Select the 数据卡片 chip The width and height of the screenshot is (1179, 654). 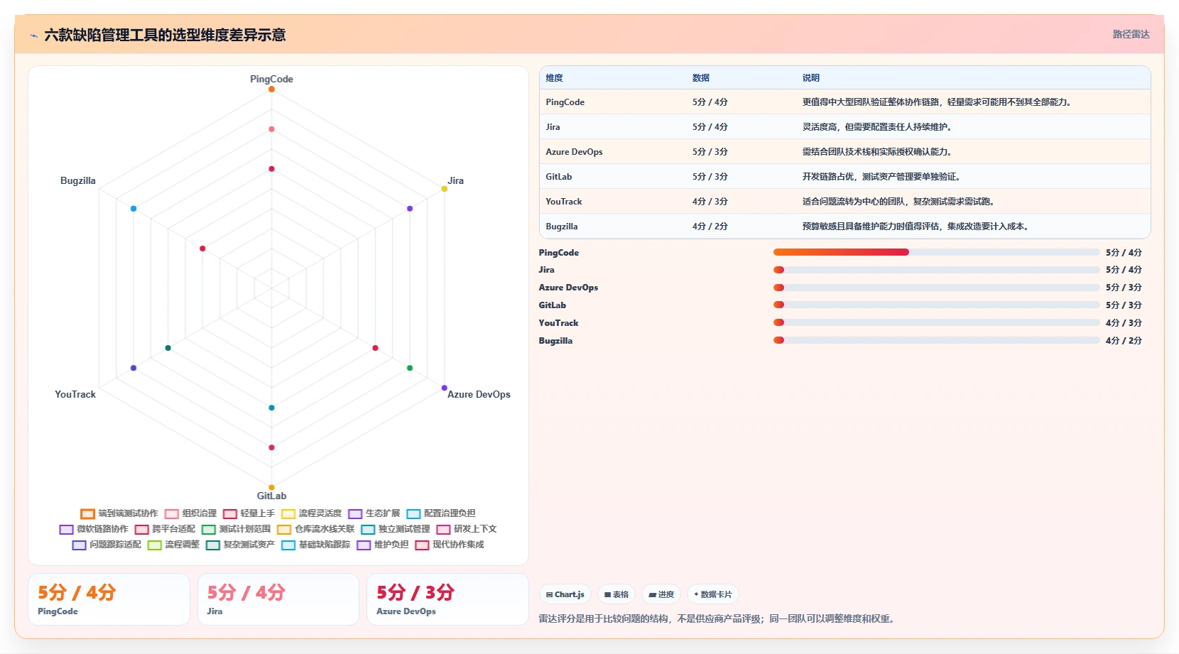click(x=713, y=594)
